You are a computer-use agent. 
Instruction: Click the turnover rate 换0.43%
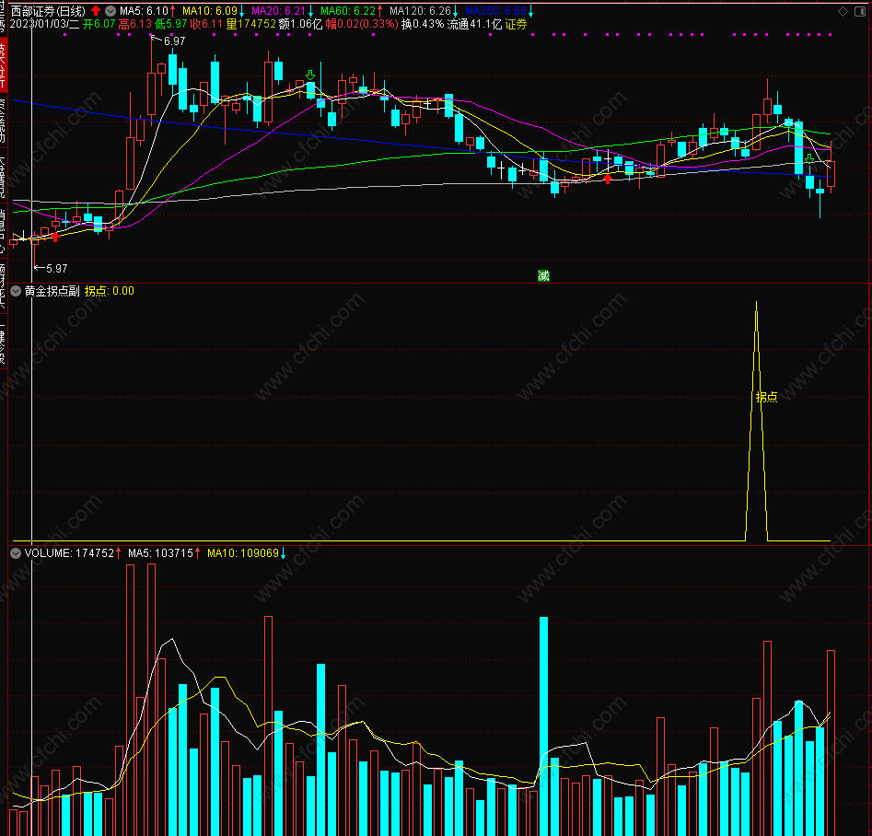(423, 24)
